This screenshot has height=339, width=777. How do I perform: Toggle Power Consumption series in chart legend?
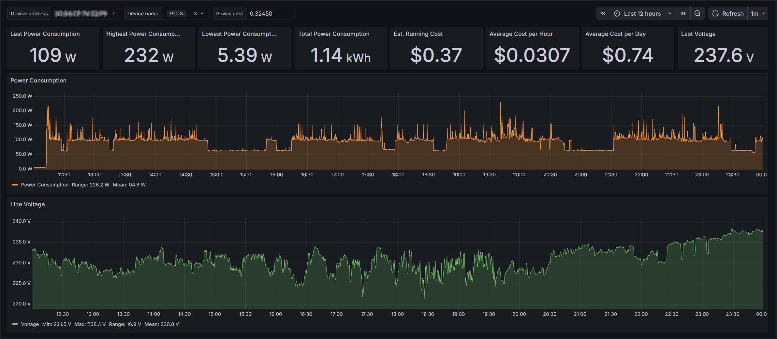click(x=45, y=185)
